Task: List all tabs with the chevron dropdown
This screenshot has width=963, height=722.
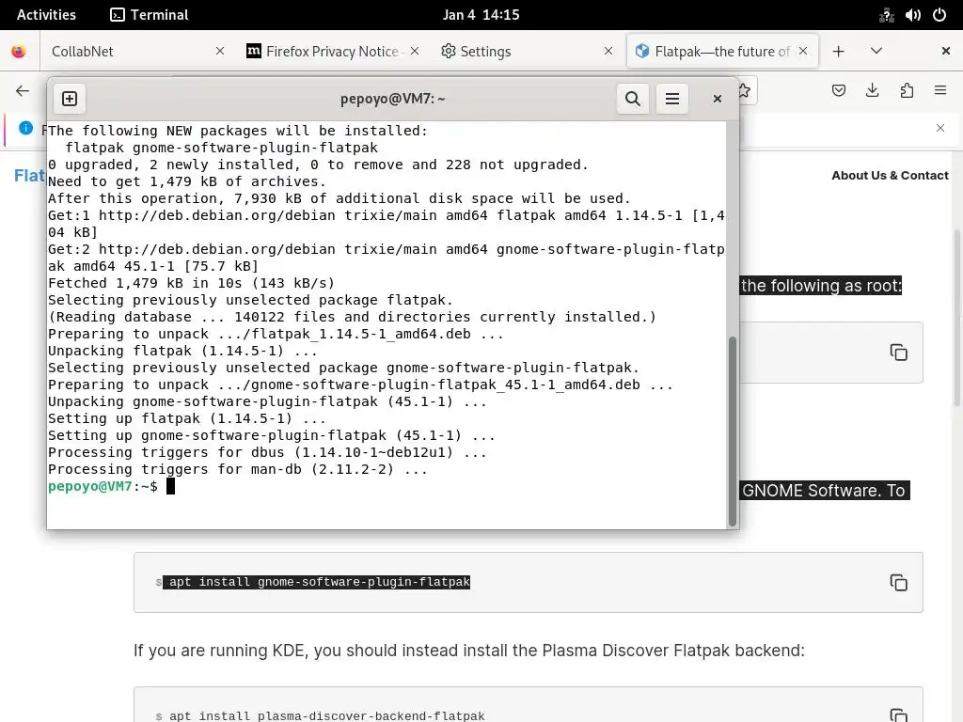Action: (x=876, y=51)
